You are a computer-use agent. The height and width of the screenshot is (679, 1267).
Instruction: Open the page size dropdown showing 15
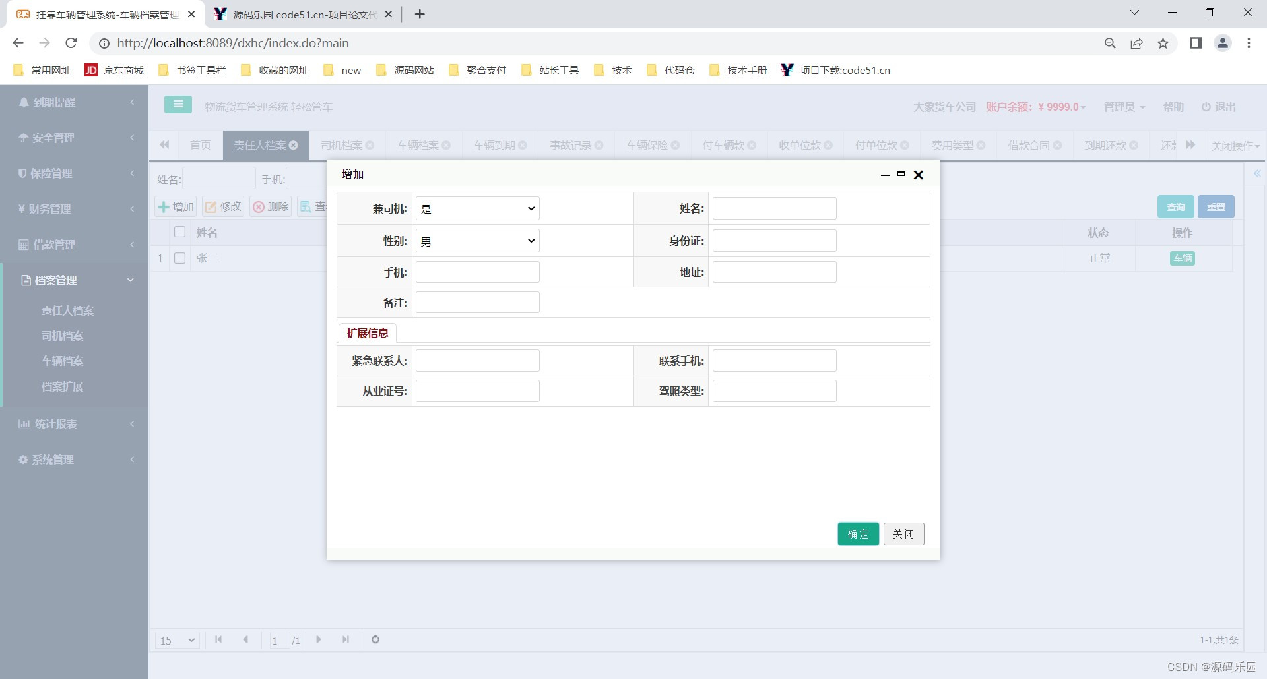(x=176, y=640)
